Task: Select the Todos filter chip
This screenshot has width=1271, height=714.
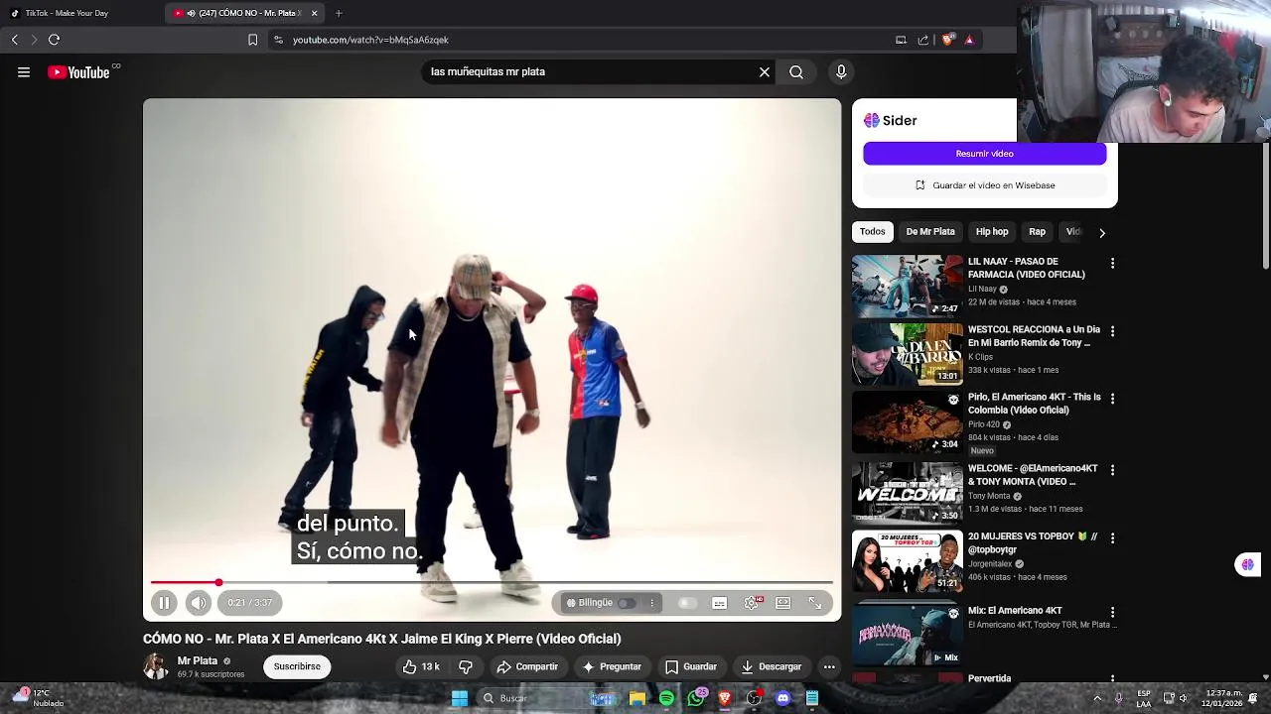Action: coord(873,232)
